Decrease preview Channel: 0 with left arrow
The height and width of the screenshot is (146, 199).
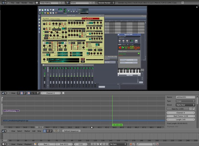coord(42,93)
